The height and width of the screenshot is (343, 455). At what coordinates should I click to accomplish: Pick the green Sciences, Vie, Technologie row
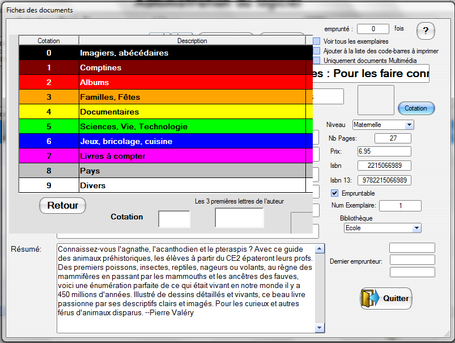tap(164, 126)
